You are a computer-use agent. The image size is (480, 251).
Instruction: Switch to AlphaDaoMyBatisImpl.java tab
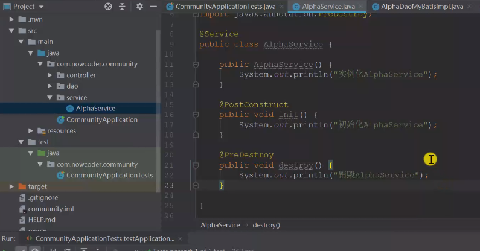pos(422,7)
